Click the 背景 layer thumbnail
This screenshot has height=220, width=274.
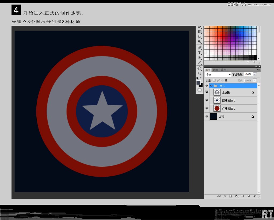coord(213,116)
